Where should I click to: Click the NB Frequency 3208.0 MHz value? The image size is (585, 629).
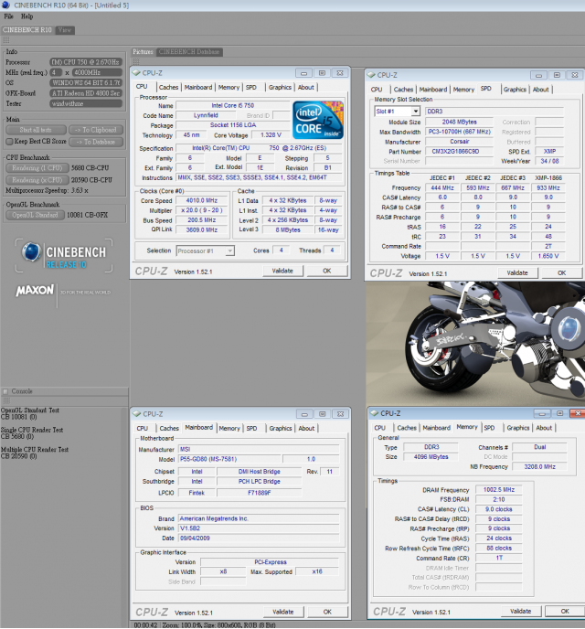[539, 467]
